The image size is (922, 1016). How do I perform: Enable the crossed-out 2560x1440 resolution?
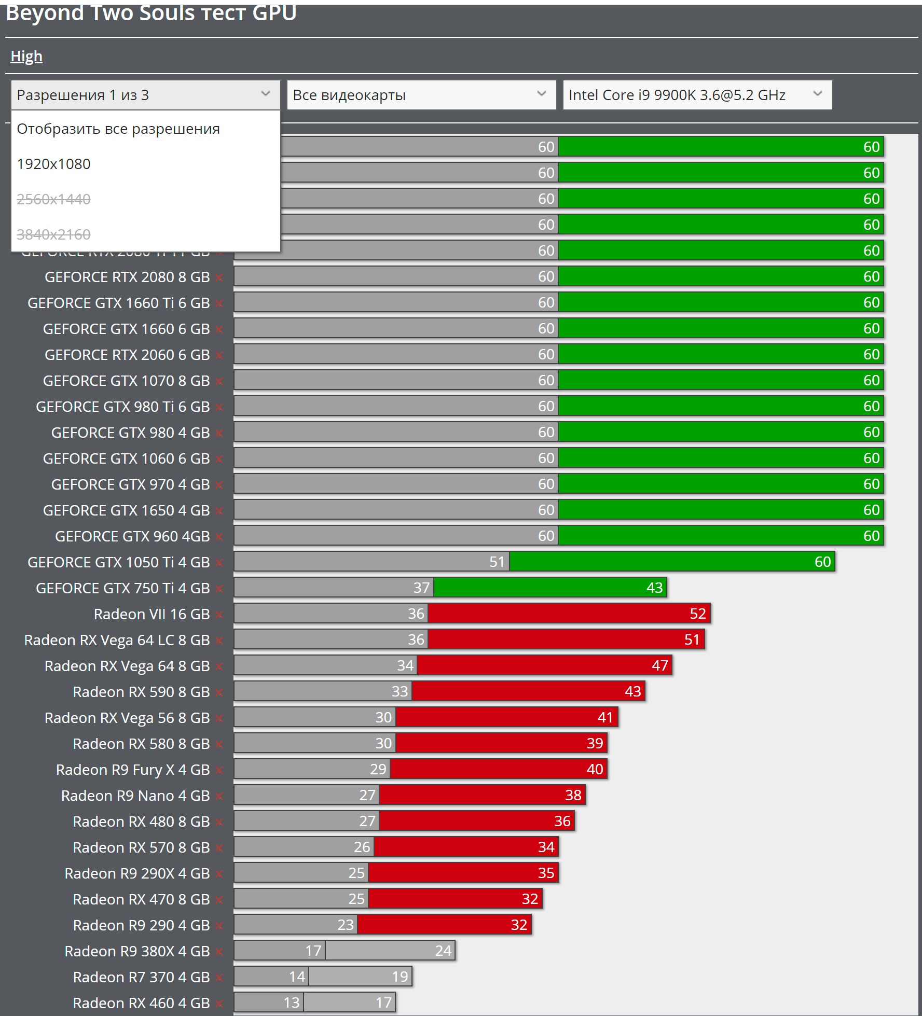[54, 199]
